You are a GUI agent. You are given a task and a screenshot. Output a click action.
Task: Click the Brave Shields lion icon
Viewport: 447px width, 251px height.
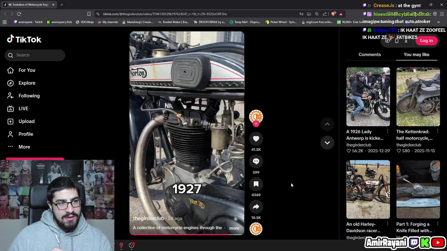333,14
